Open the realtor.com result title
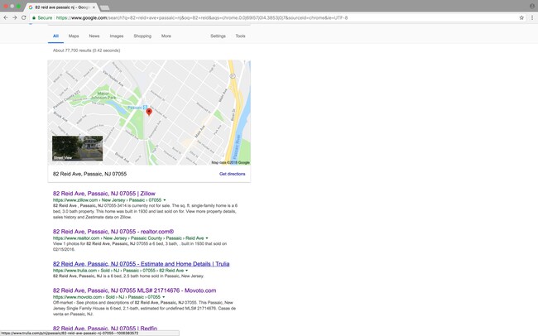 coord(113,232)
